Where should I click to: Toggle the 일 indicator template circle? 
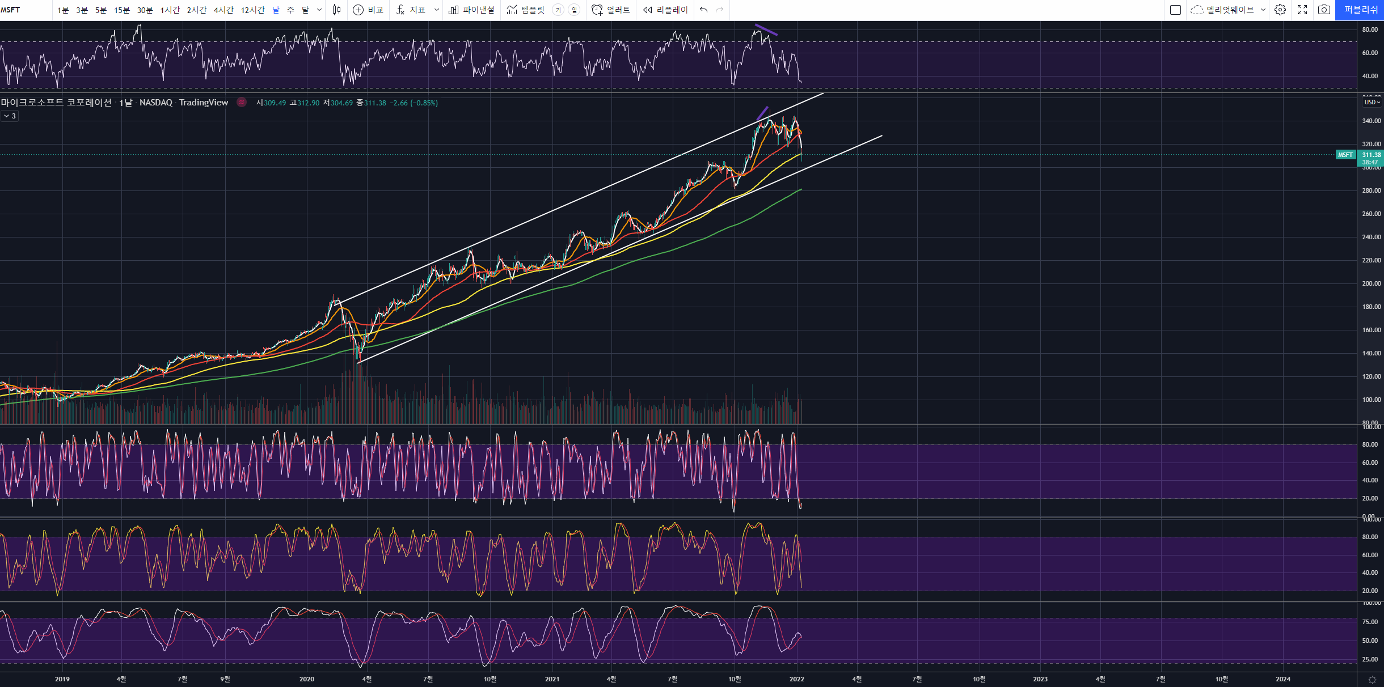pos(574,10)
